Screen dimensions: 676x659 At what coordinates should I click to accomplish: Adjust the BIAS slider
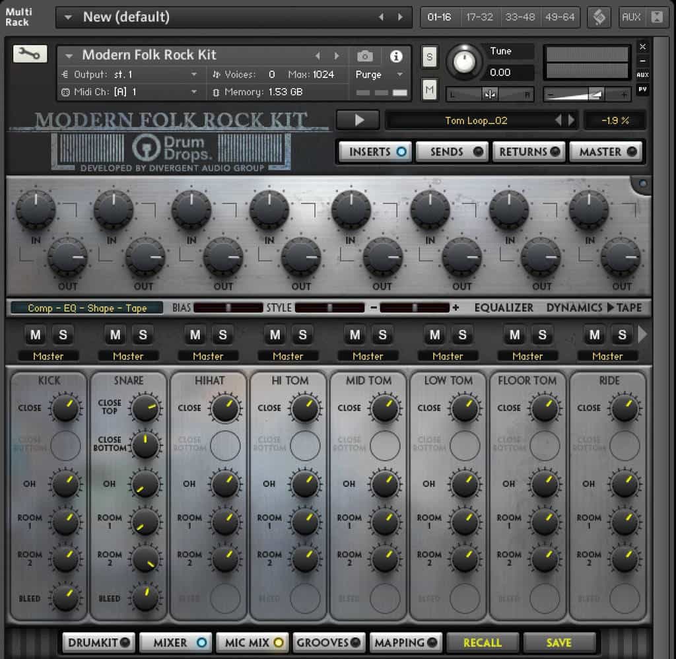coord(228,308)
